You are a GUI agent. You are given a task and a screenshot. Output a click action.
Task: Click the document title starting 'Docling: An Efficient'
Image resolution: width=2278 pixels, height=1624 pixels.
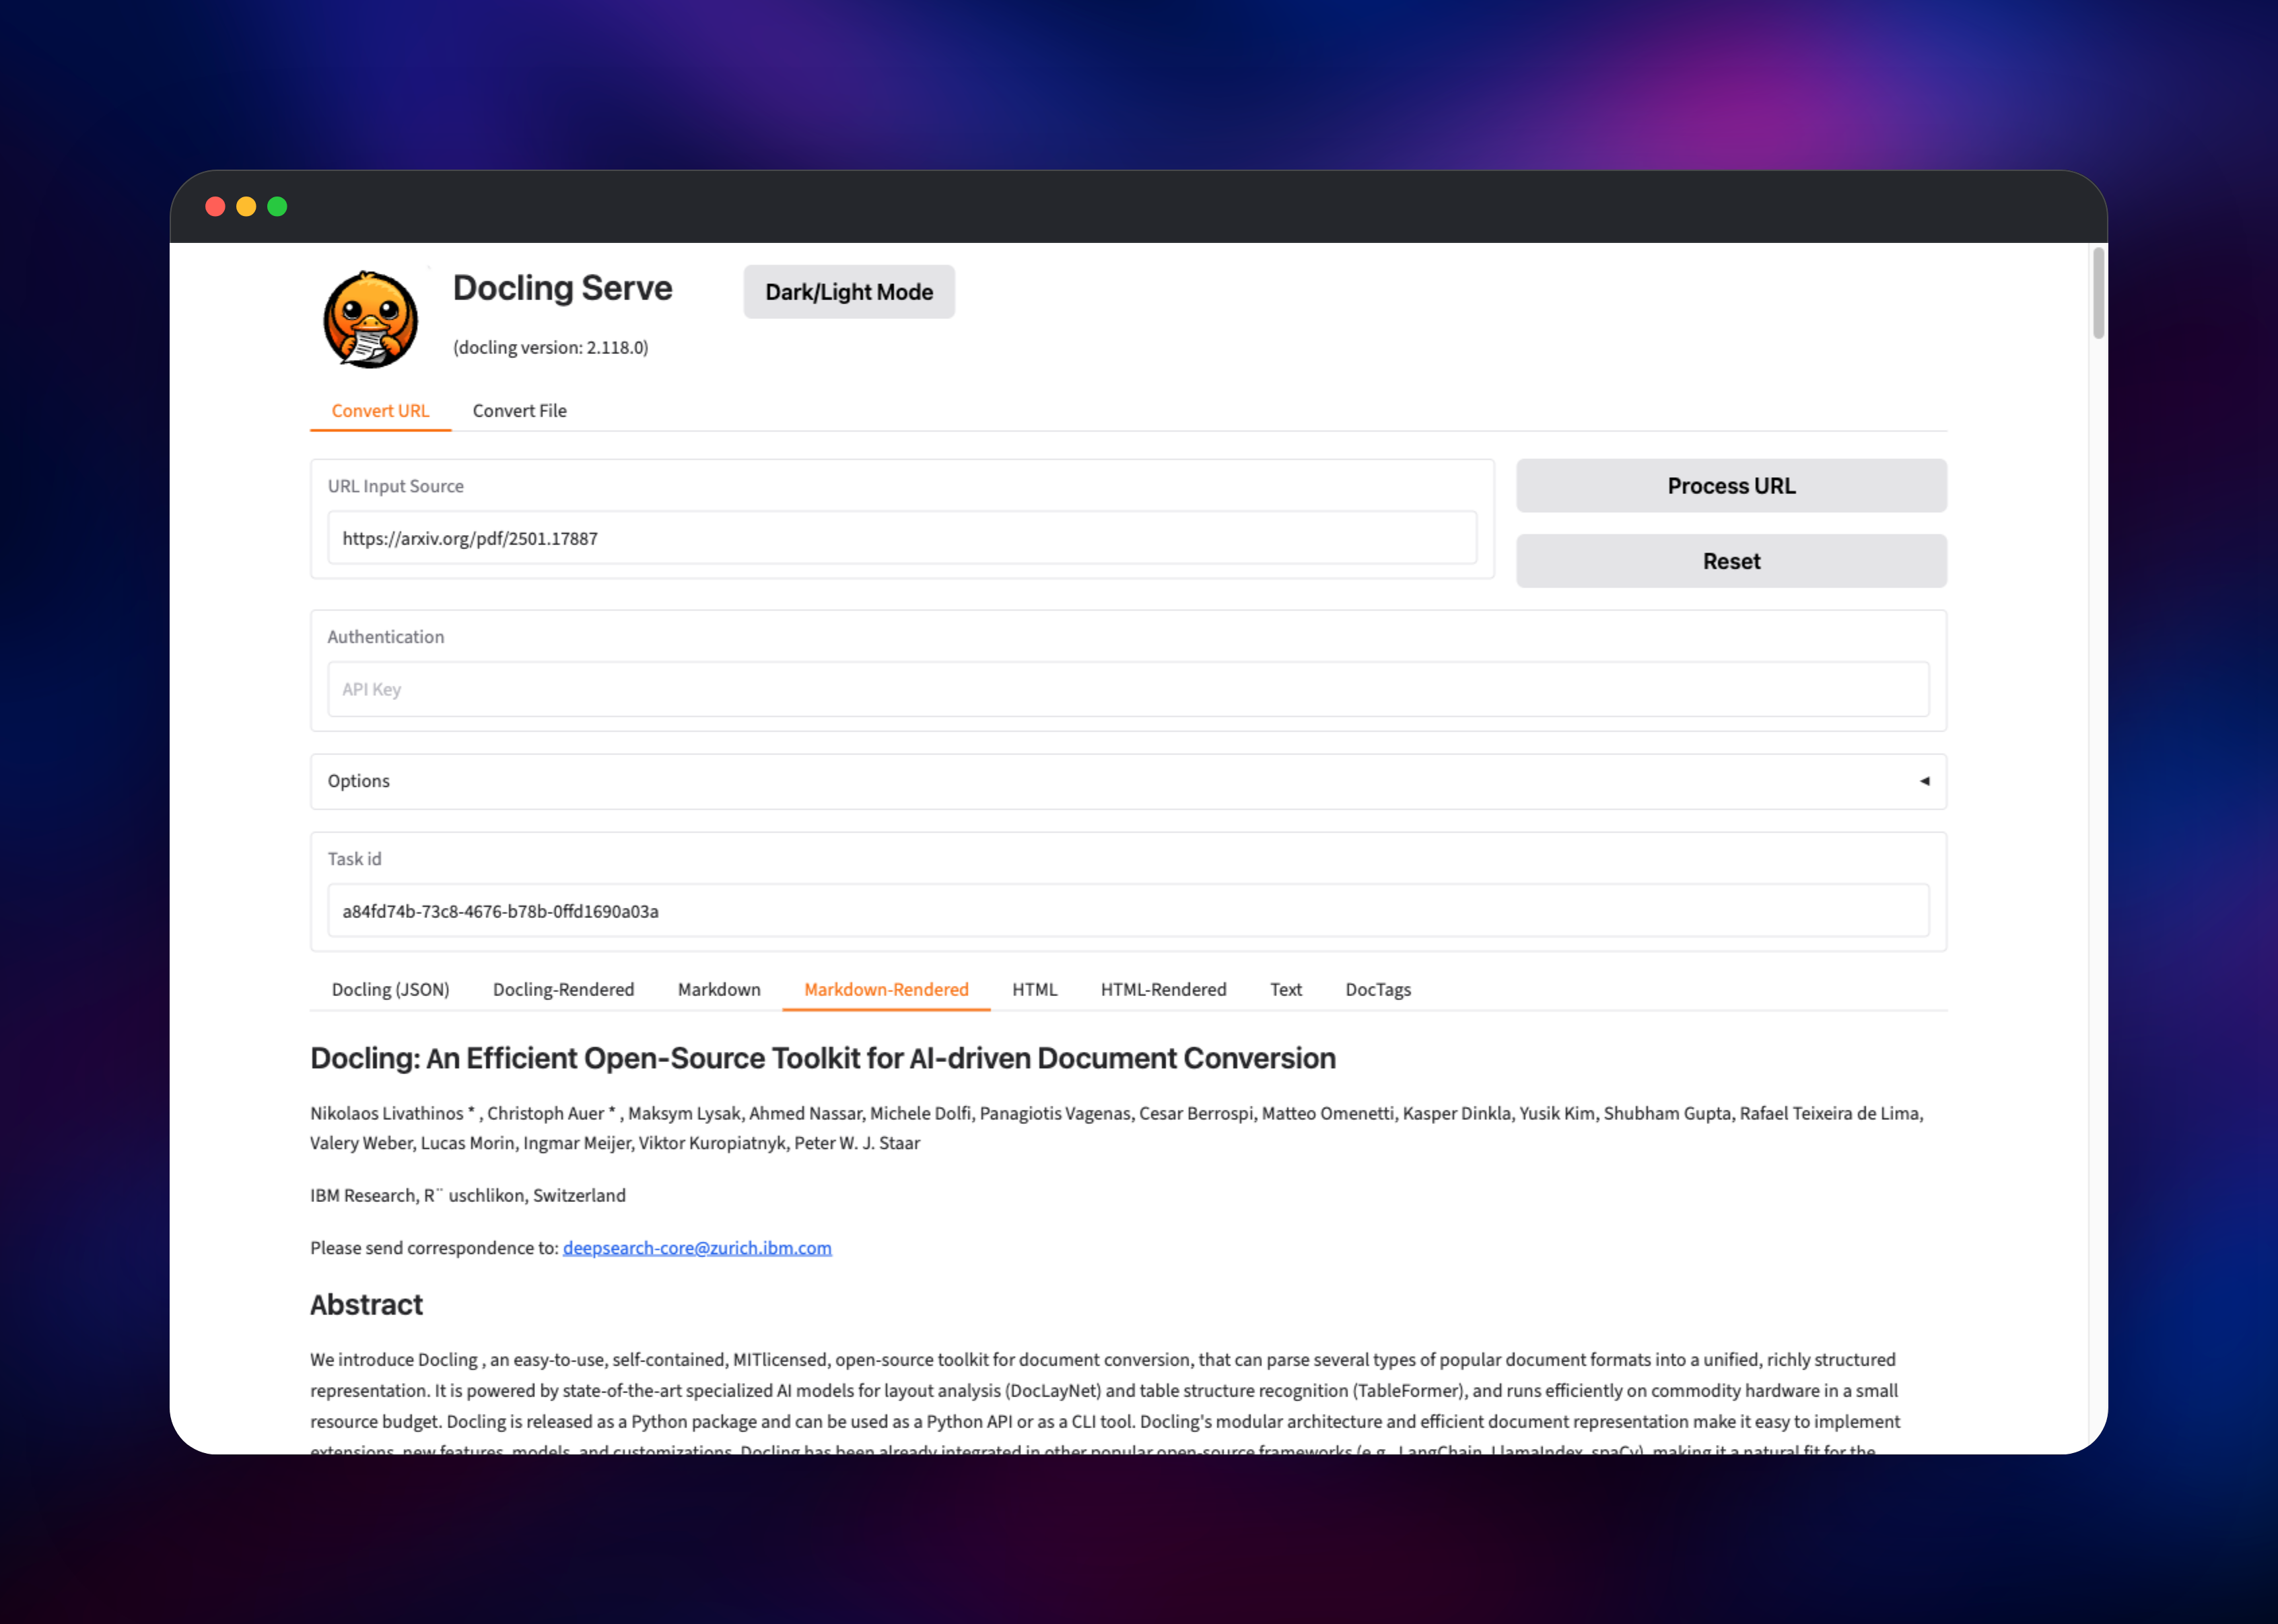point(822,1058)
